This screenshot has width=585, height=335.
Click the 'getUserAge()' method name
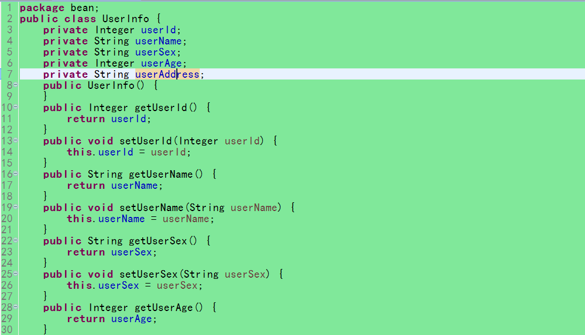point(169,308)
